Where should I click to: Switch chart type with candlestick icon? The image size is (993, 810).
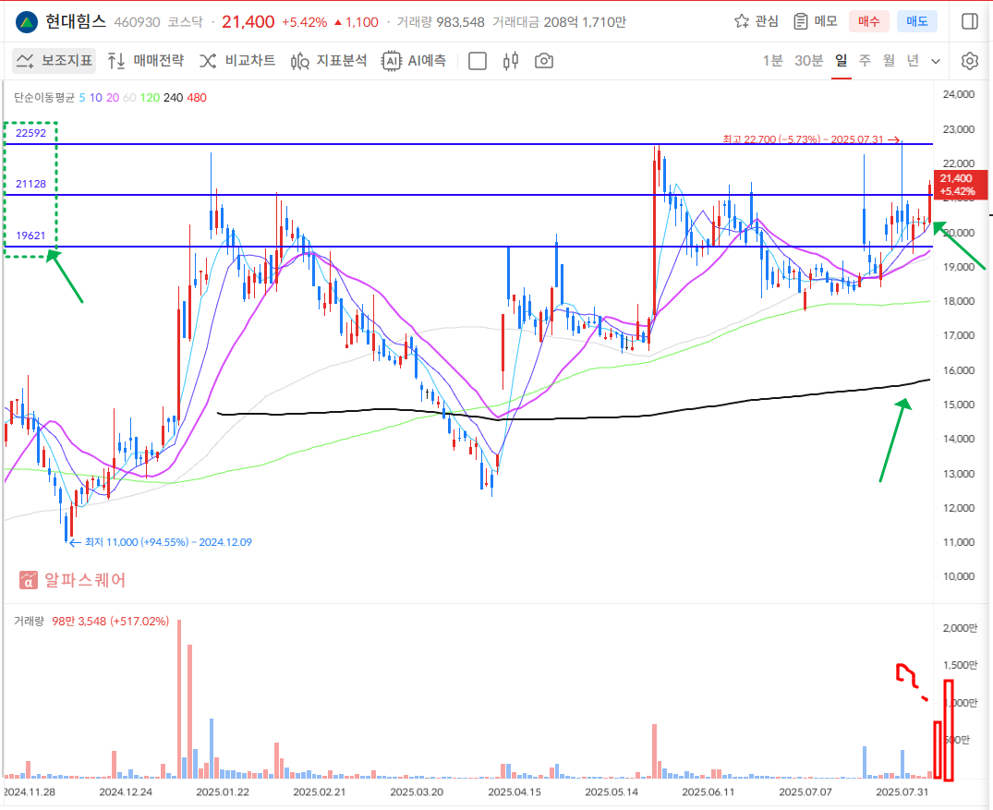[x=511, y=61]
